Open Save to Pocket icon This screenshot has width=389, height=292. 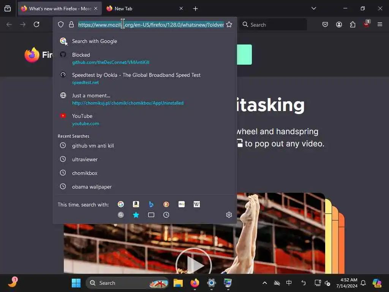[325, 24]
